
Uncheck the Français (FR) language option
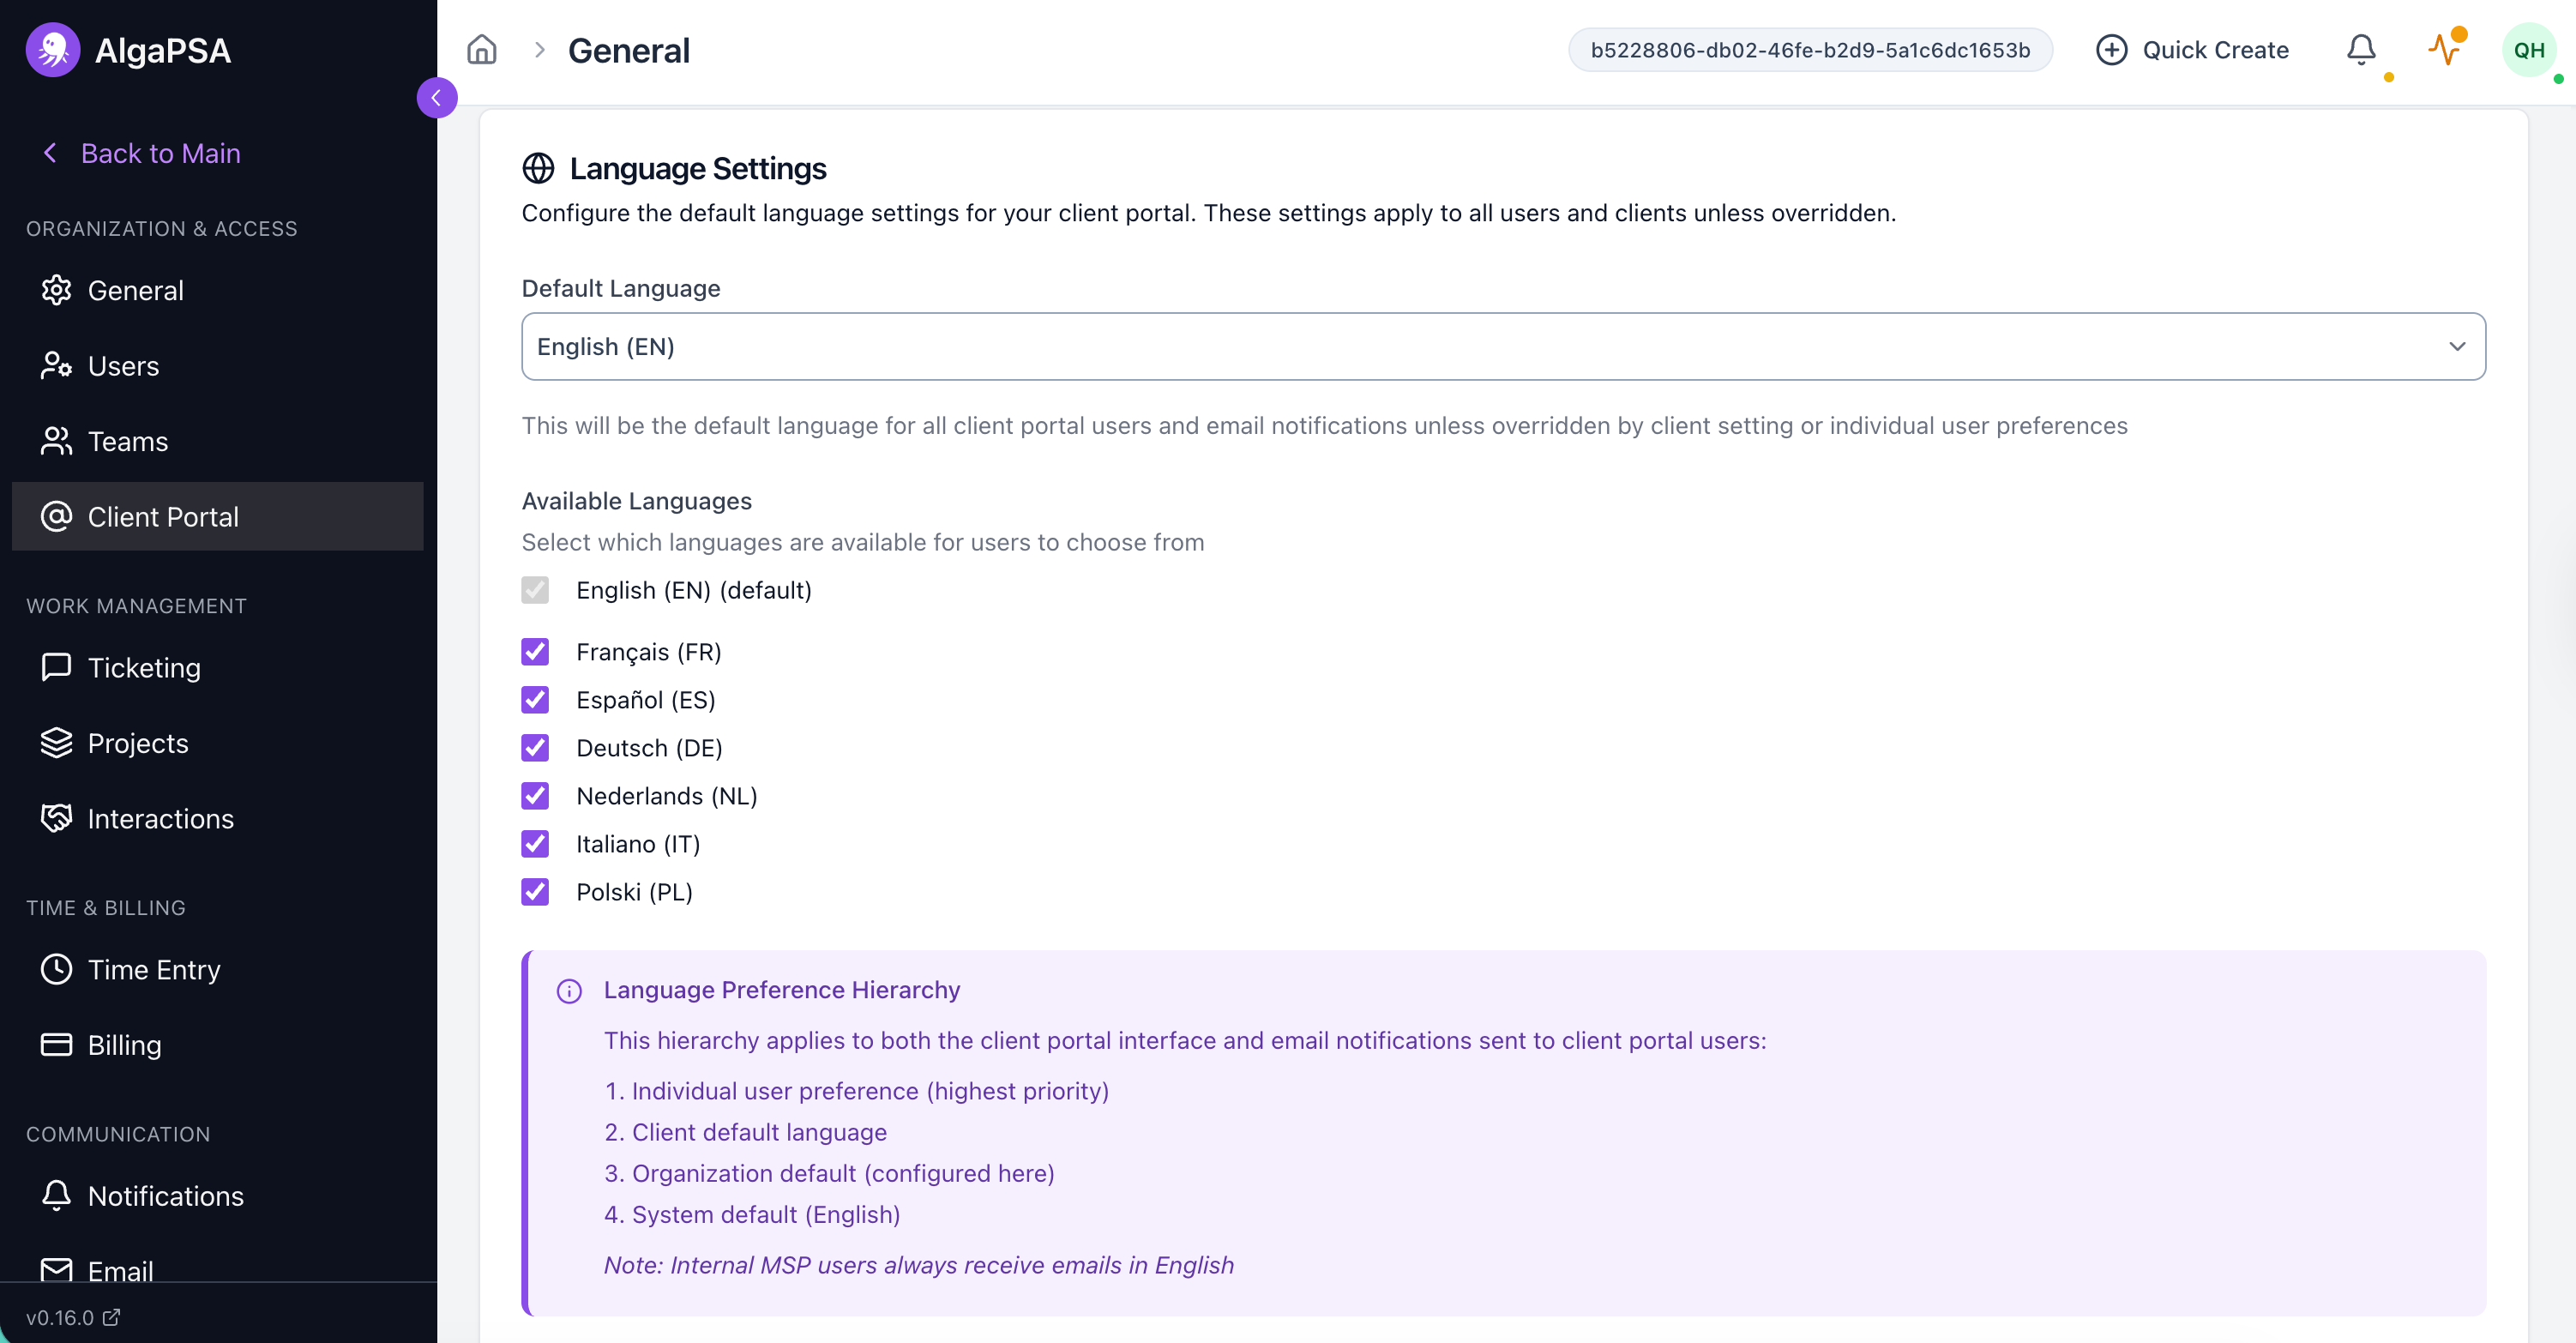click(535, 651)
